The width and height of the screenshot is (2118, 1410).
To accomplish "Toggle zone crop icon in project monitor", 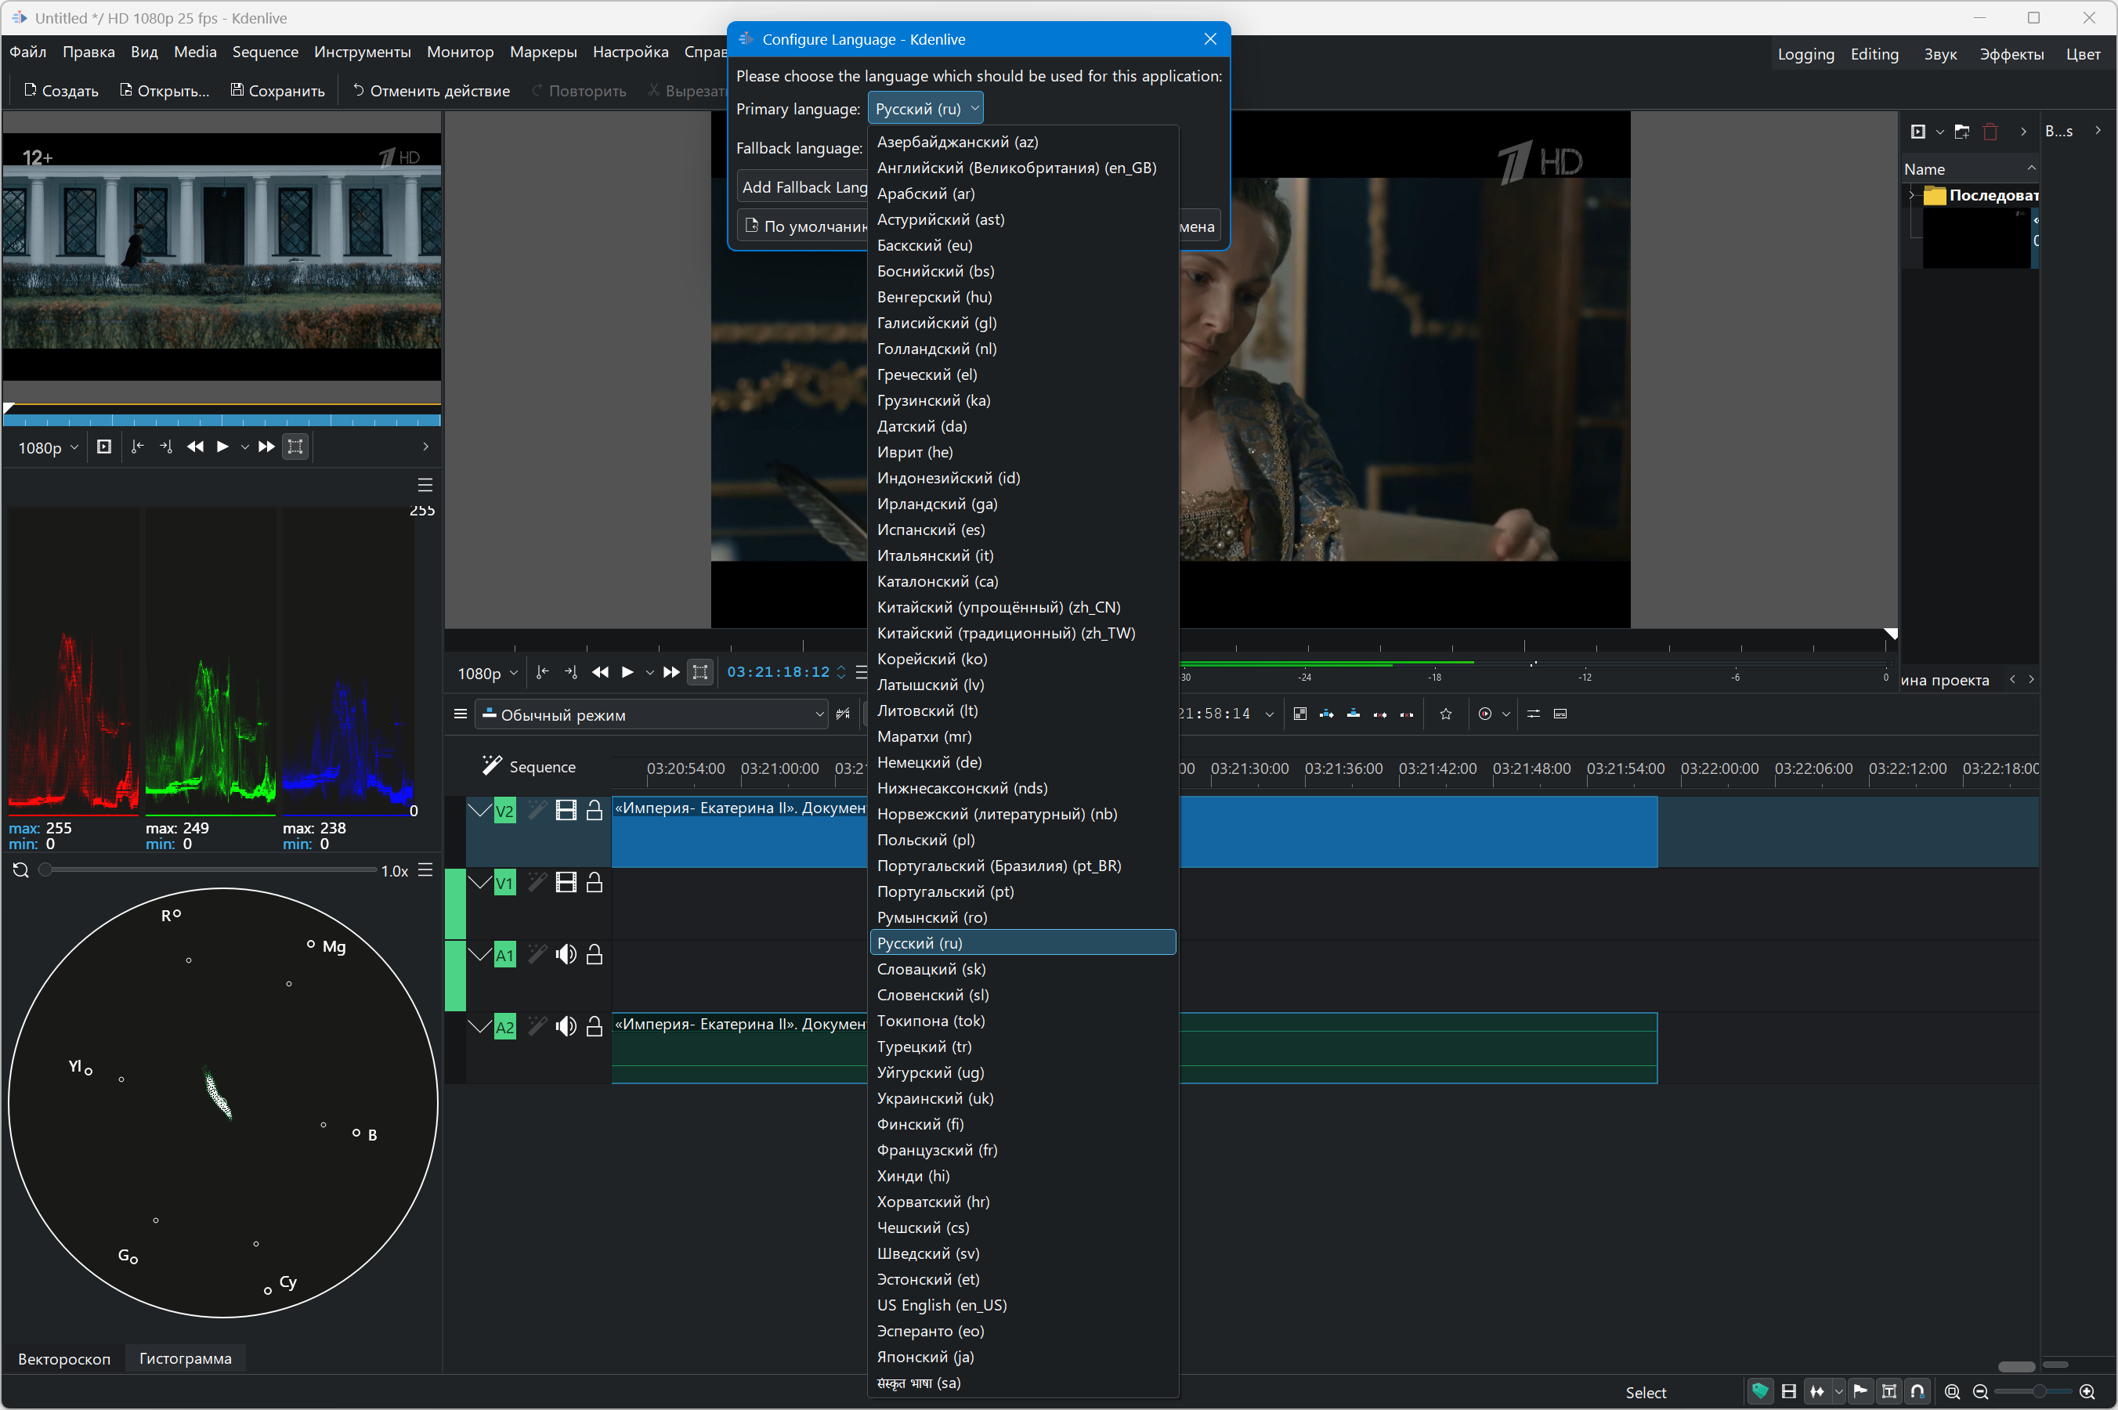I will pos(700,673).
